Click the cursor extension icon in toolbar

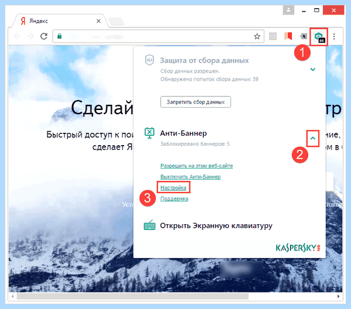coord(303,36)
